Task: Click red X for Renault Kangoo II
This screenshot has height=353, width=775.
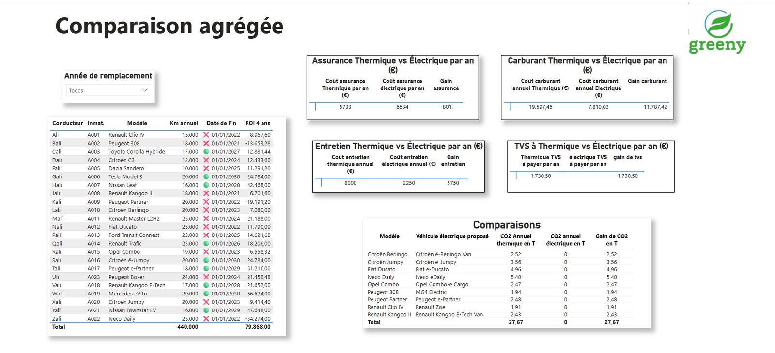Action: (206, 193)
